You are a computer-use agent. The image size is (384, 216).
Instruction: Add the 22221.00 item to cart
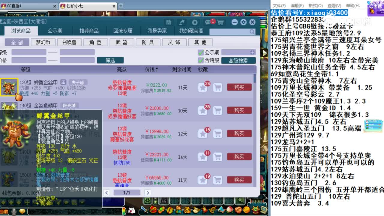[x=218, y=157]
